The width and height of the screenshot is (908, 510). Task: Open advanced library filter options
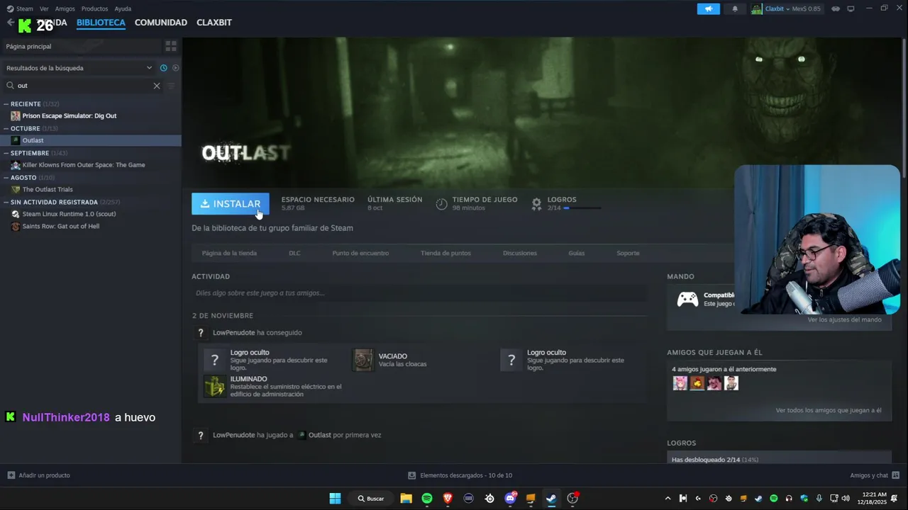(x=171, y=86)
